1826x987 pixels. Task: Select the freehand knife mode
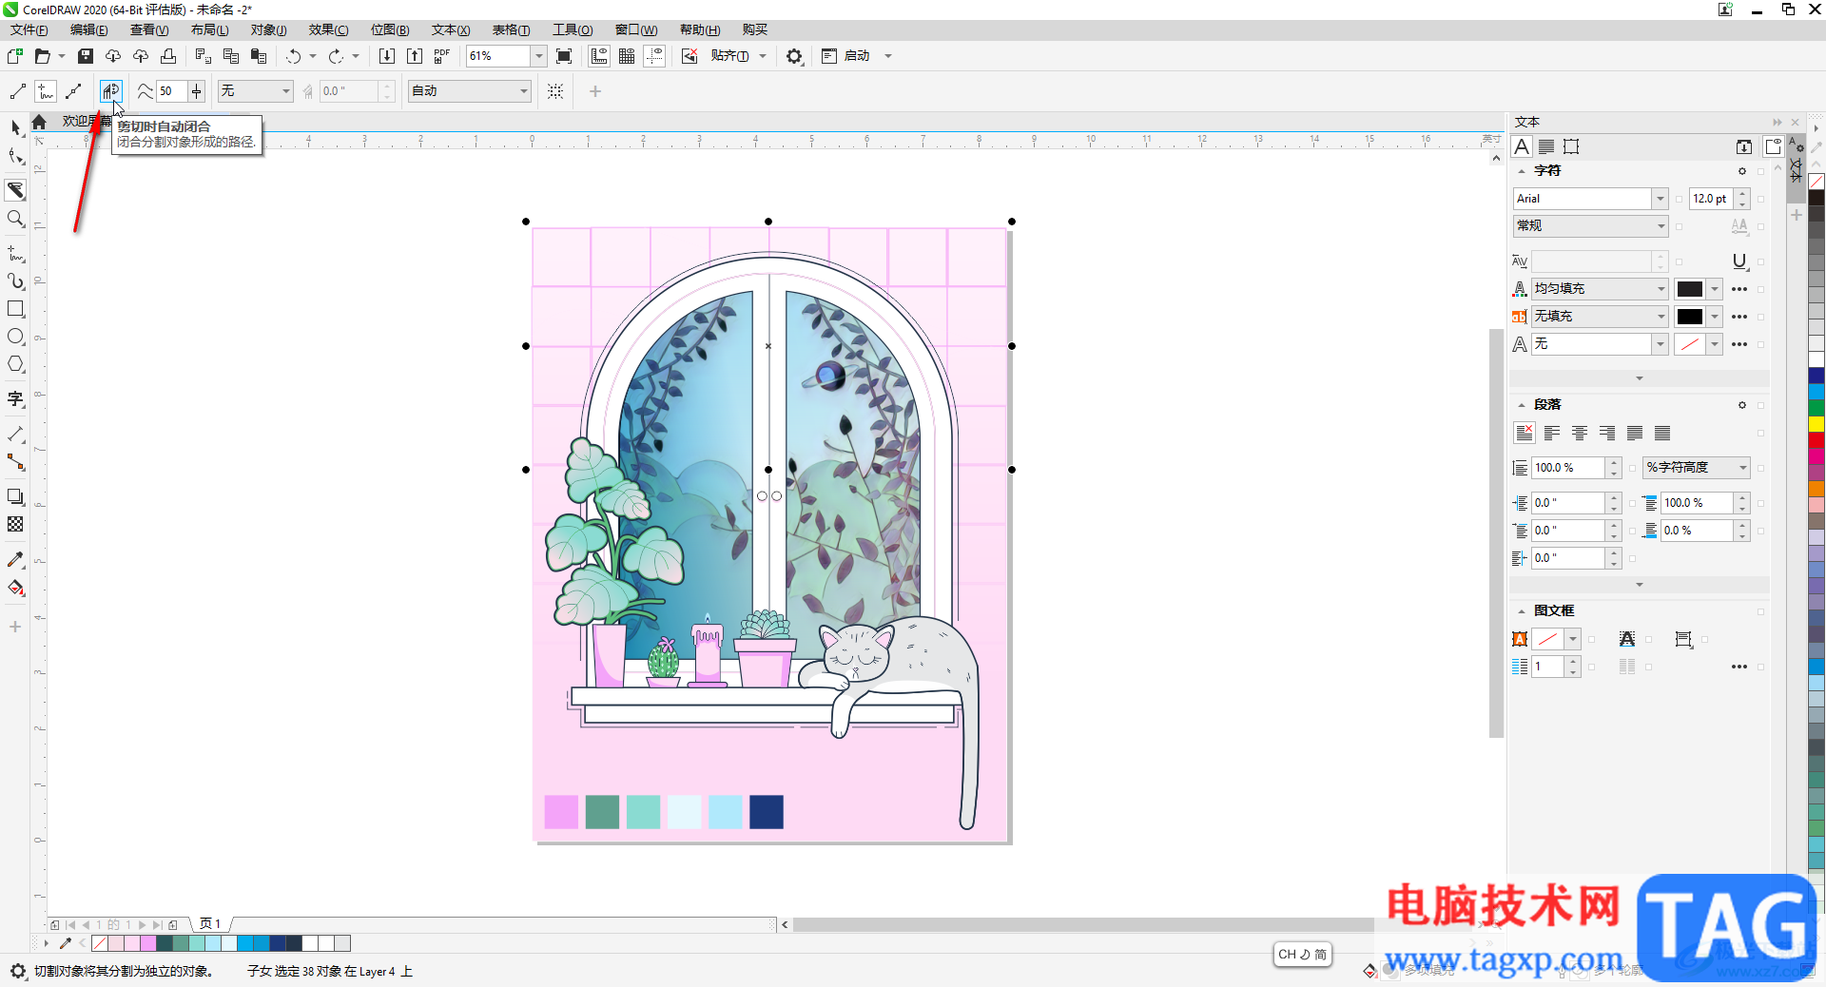coord(46,91)
